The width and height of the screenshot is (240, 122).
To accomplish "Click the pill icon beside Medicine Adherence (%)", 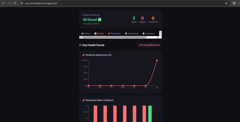I will coord(84,55).
